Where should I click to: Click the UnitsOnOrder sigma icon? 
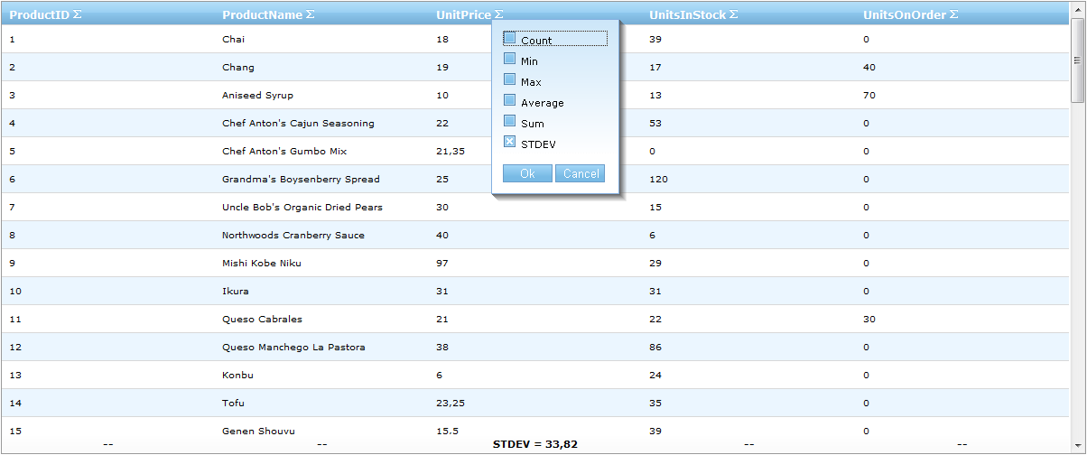click(953, 14)
